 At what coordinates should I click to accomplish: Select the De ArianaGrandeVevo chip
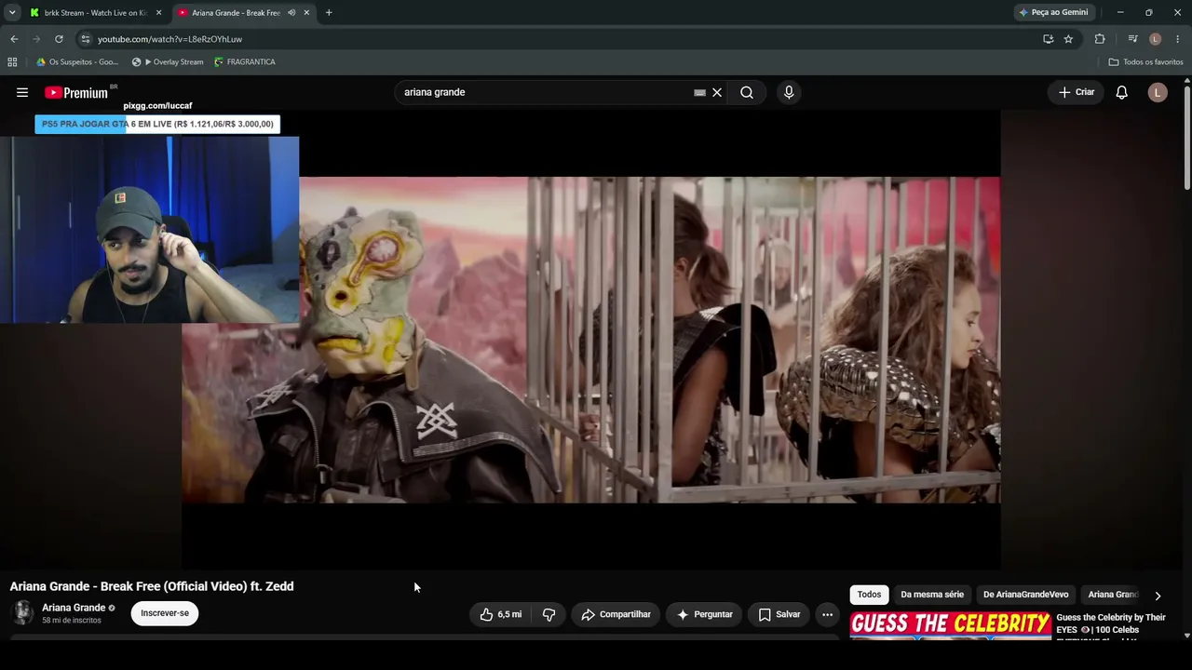click(x=1026, y=595)
